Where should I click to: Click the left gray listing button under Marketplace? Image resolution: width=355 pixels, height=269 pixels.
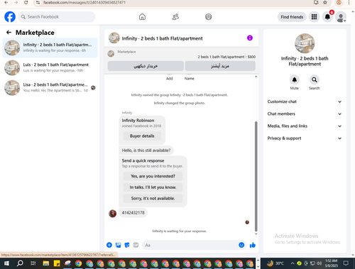pos(146,66)
